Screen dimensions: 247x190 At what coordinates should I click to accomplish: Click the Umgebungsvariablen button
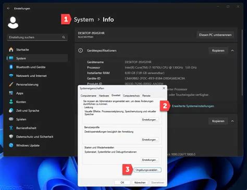(147, 170)
